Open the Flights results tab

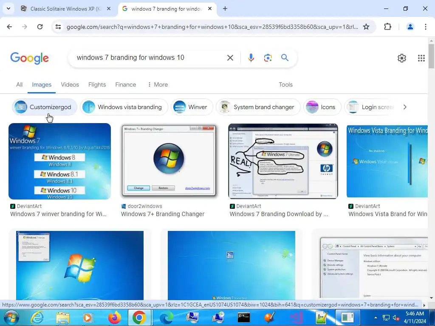click(97, 84)
